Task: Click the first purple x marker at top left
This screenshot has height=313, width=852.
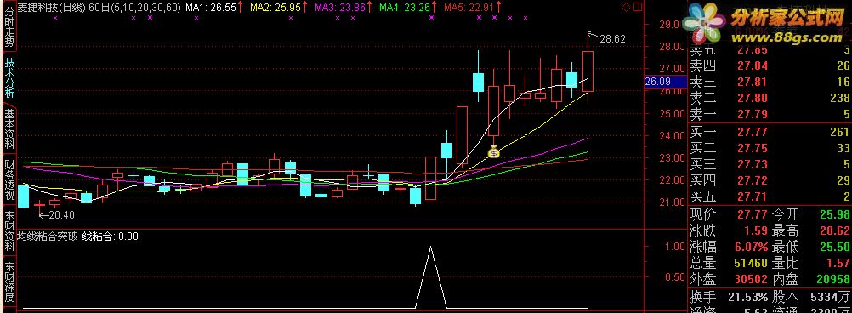Action: click(55, 17)
